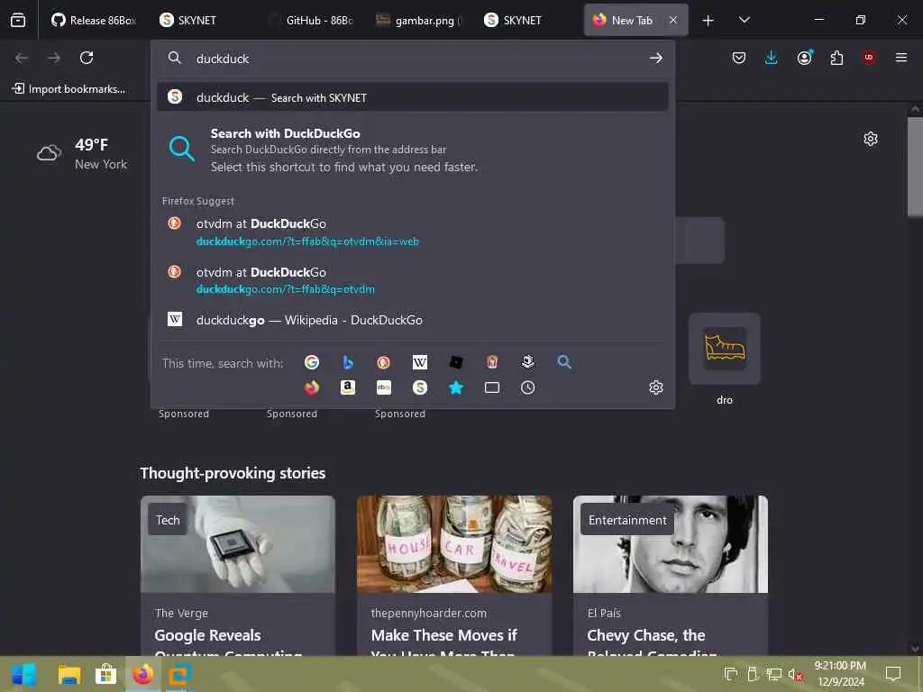Choose the Wikipedia one-off search icon
The height and width of the screenshot is (692, 923).
pos(420,362)
